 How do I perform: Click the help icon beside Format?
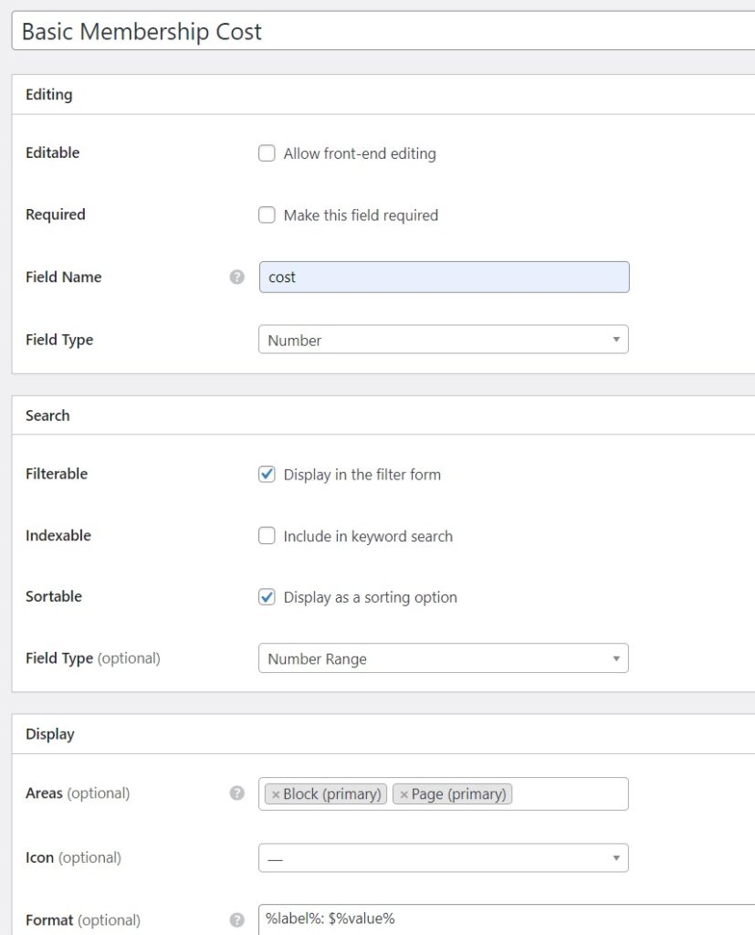[x=236, y=919]
